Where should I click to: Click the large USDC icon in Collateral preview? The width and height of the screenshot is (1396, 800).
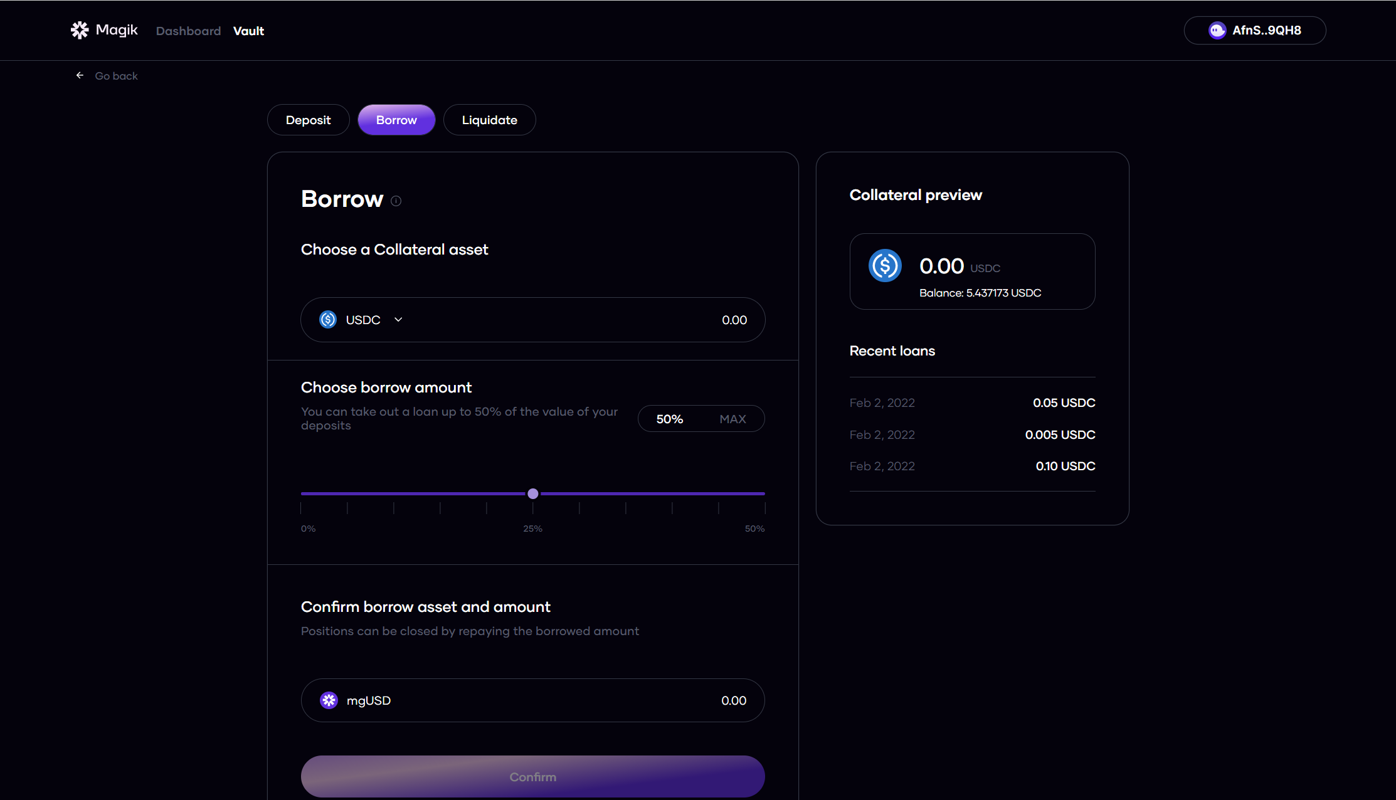tap(885, 266)
